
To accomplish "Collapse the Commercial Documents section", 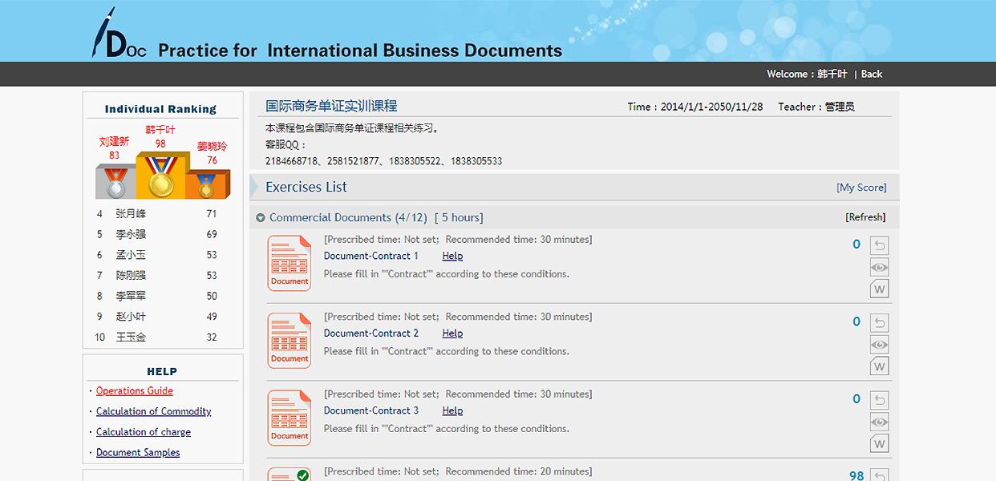I will [x=261, y=218].
